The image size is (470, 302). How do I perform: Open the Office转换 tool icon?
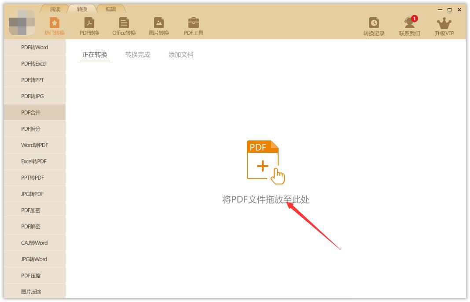coord(124,25)
